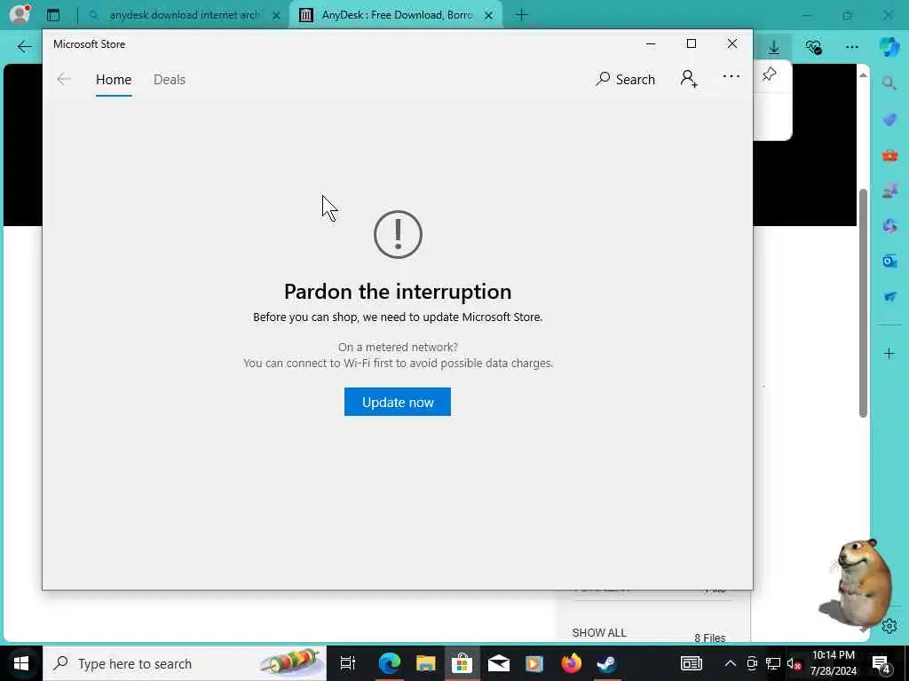Open the Edge downloads icon

click(774, 46)
